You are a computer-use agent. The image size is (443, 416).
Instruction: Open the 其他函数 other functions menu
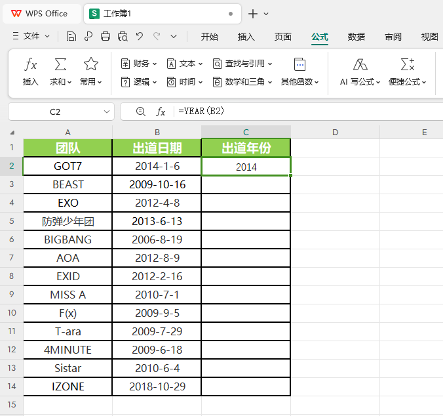coord(299,72)
